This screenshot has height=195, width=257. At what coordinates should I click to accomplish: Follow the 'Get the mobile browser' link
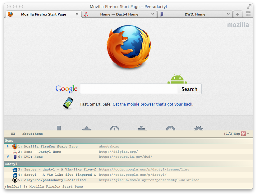153,104
